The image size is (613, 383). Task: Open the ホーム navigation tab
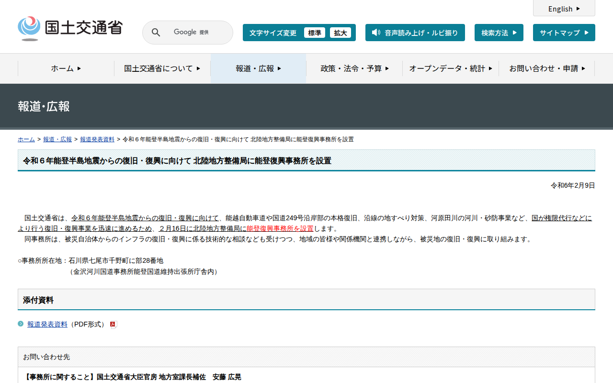[66, 68]
